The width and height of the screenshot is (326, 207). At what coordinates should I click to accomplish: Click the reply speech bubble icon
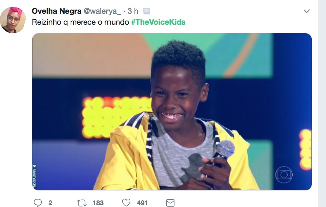[x=38, y=203]
